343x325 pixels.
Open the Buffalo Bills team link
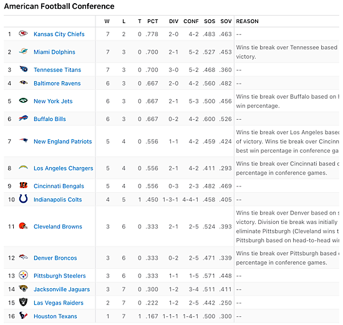(x=50, y=119)
